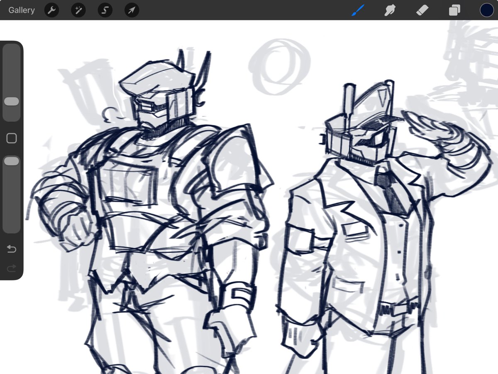The width and height of the screenshot is (498, 374).
Task: Activate the Transform arrow tool
Action: coord(132,10)
